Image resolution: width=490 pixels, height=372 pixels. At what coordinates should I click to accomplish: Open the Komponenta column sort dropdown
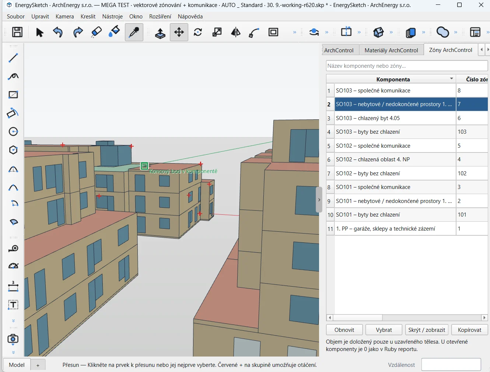point(451,79)
